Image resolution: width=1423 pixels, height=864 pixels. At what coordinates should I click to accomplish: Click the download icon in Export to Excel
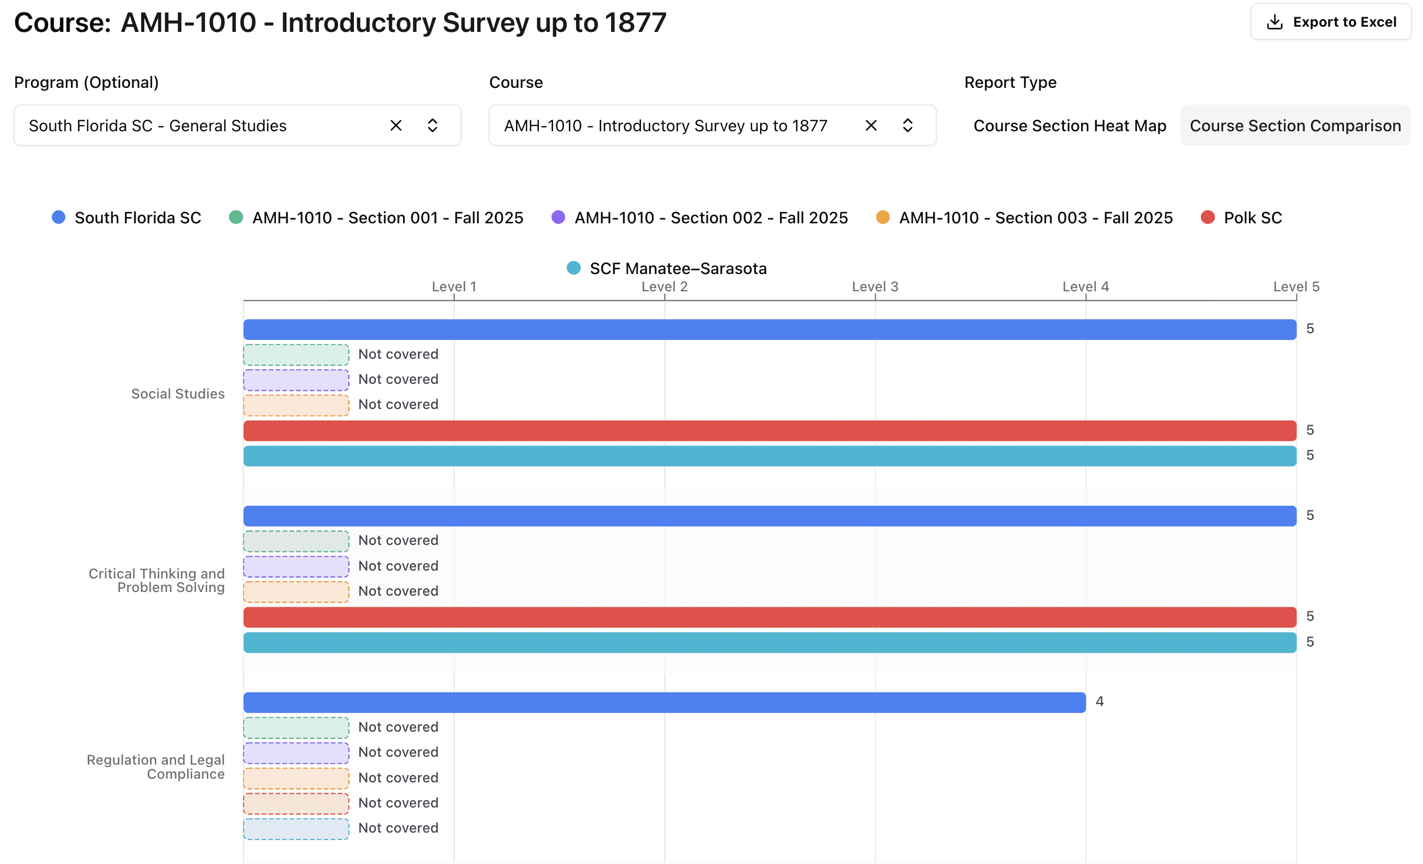[x=1274, y=22]
